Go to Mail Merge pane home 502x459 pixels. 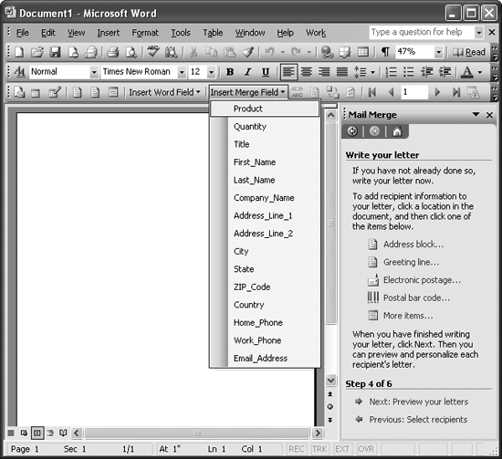pyautogui.click(x=397, y=131)
